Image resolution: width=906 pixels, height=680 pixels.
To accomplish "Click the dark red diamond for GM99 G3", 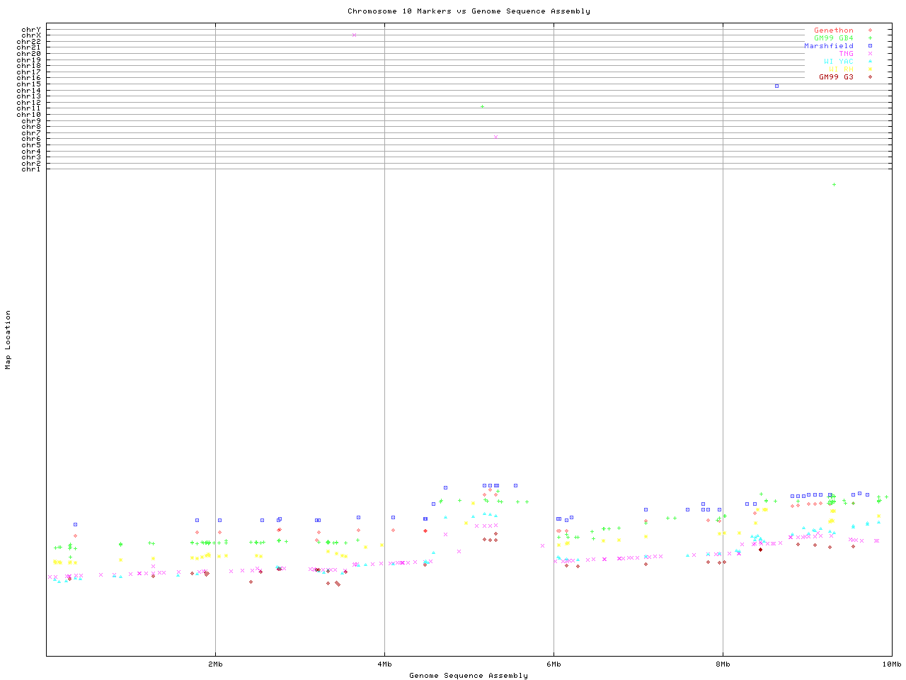I will pyautogui.click(x=870, y=77).
